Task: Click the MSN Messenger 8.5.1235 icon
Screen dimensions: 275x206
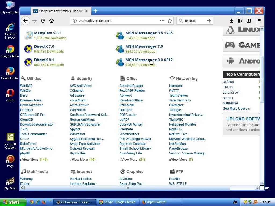Action: 120,35
